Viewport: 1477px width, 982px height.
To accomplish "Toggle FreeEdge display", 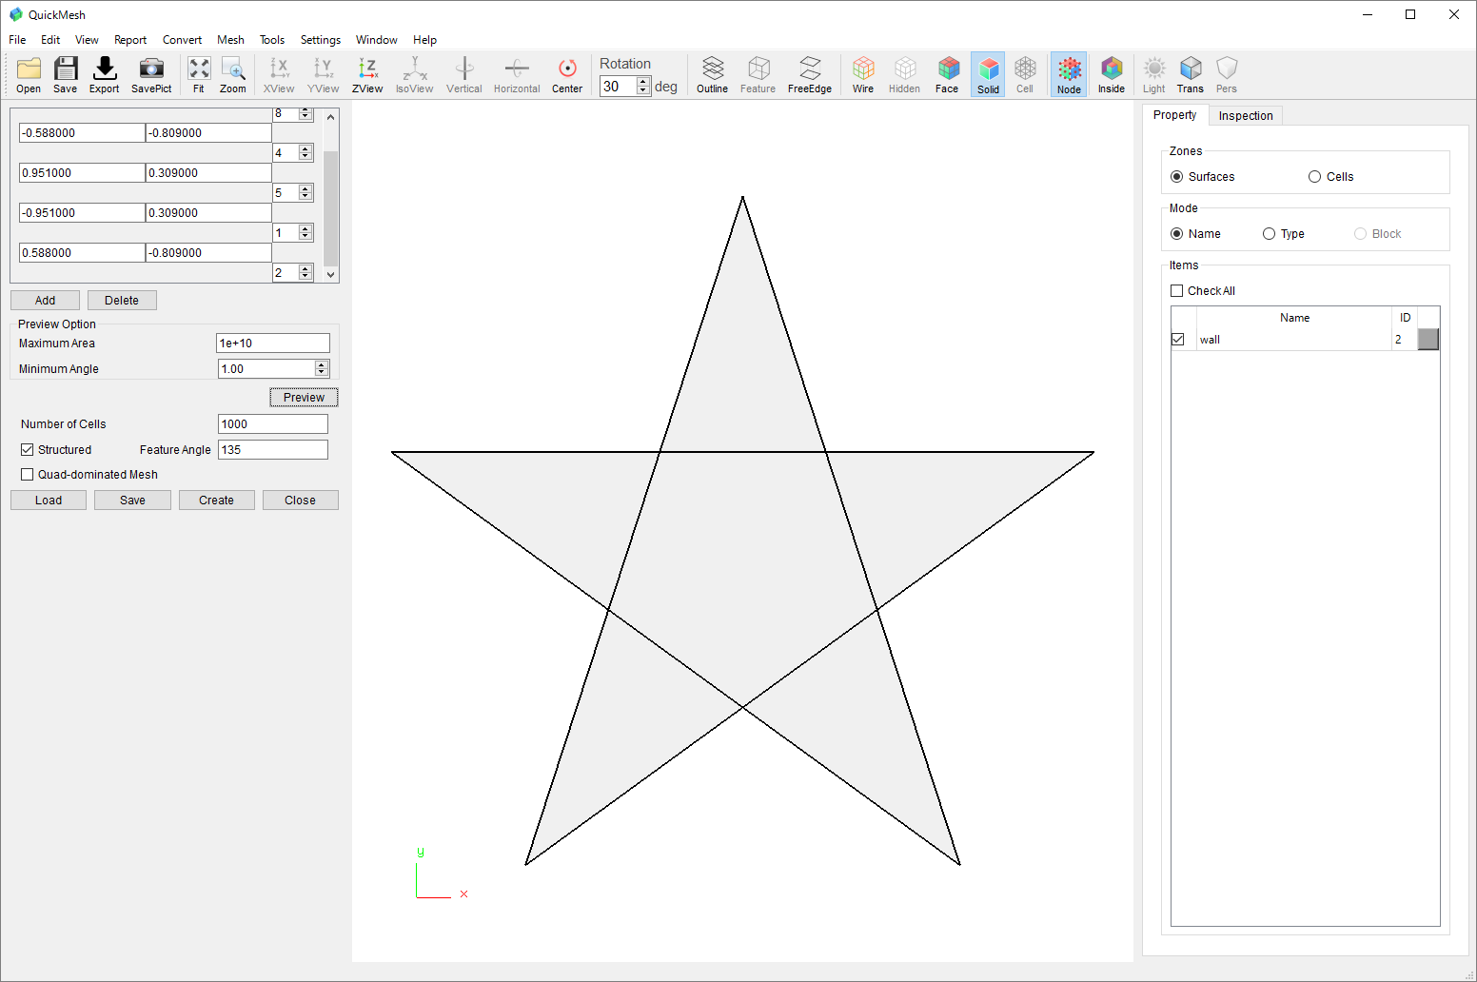I will [x=810, y=74].
